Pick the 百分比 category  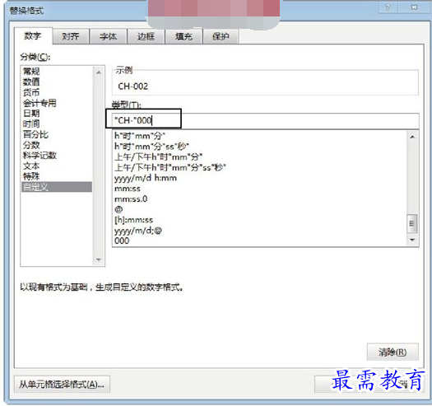coord(57,134)
